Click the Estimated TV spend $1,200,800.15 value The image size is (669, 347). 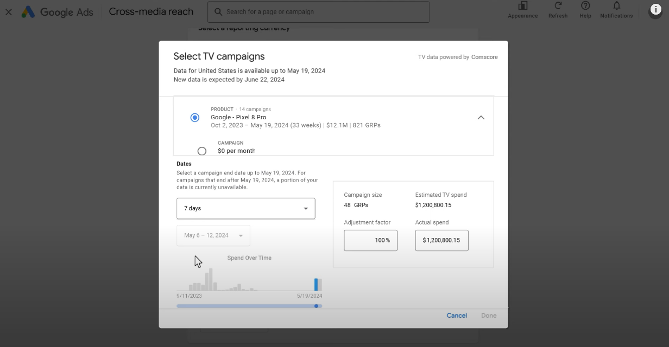click(433, 205)
